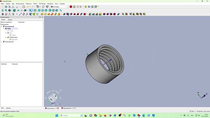210x118 pixels.
Task: Go back with the left green arrow
Action: (x=18, y=10)
